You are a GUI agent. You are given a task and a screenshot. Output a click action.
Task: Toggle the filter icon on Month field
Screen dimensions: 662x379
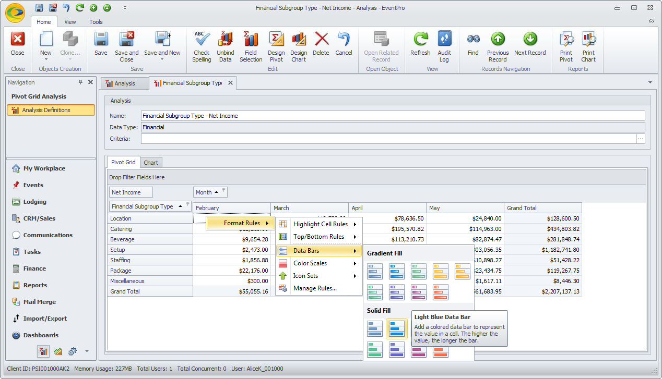tap(223, 191)
